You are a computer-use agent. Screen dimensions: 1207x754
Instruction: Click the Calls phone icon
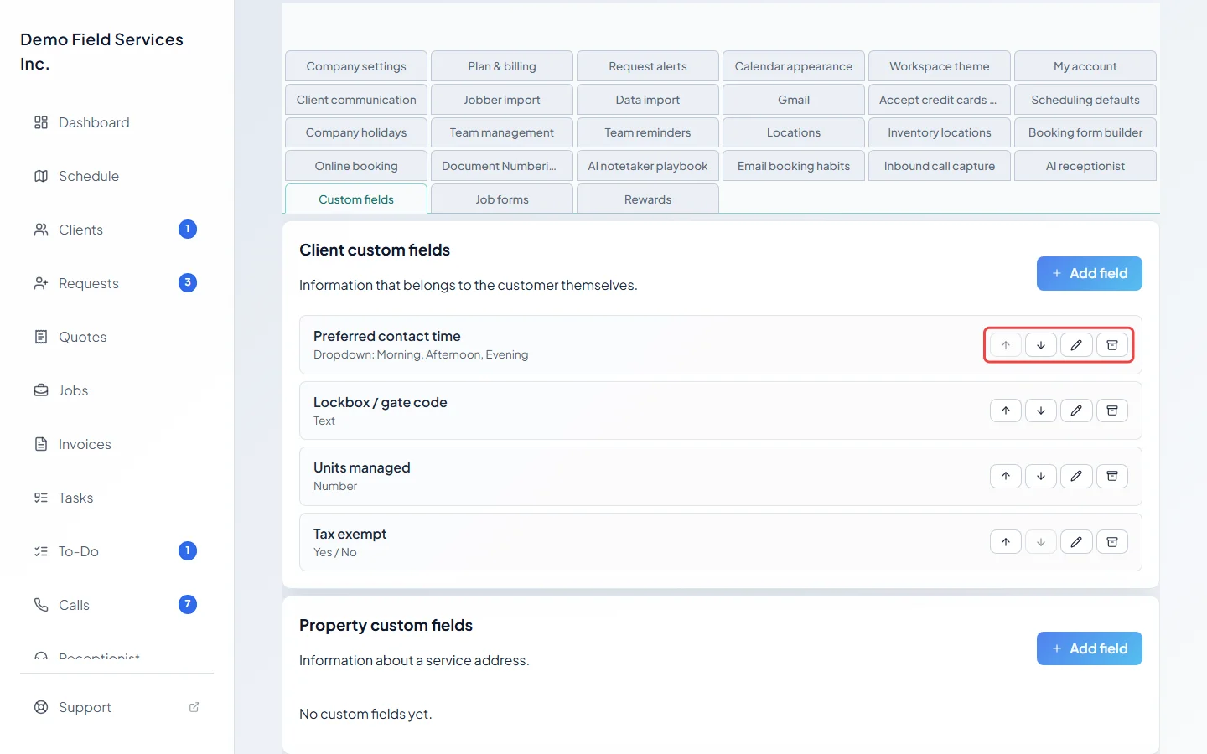point(41,605)
